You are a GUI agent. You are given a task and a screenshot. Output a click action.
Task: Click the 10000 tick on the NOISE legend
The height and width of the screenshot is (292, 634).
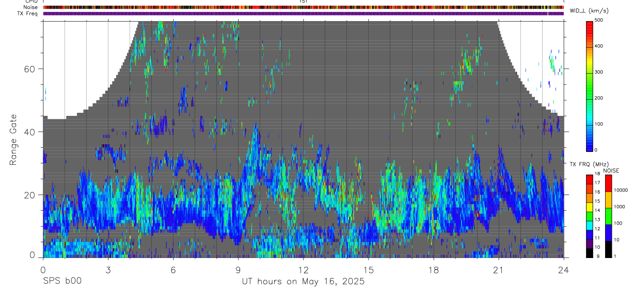(x=621, y=190)
